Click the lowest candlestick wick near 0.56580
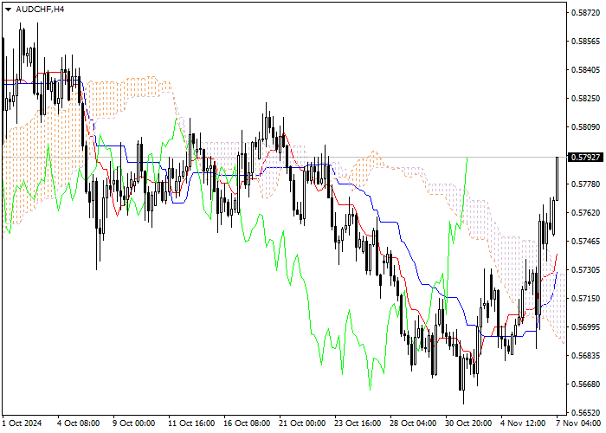 coord(463,397)
